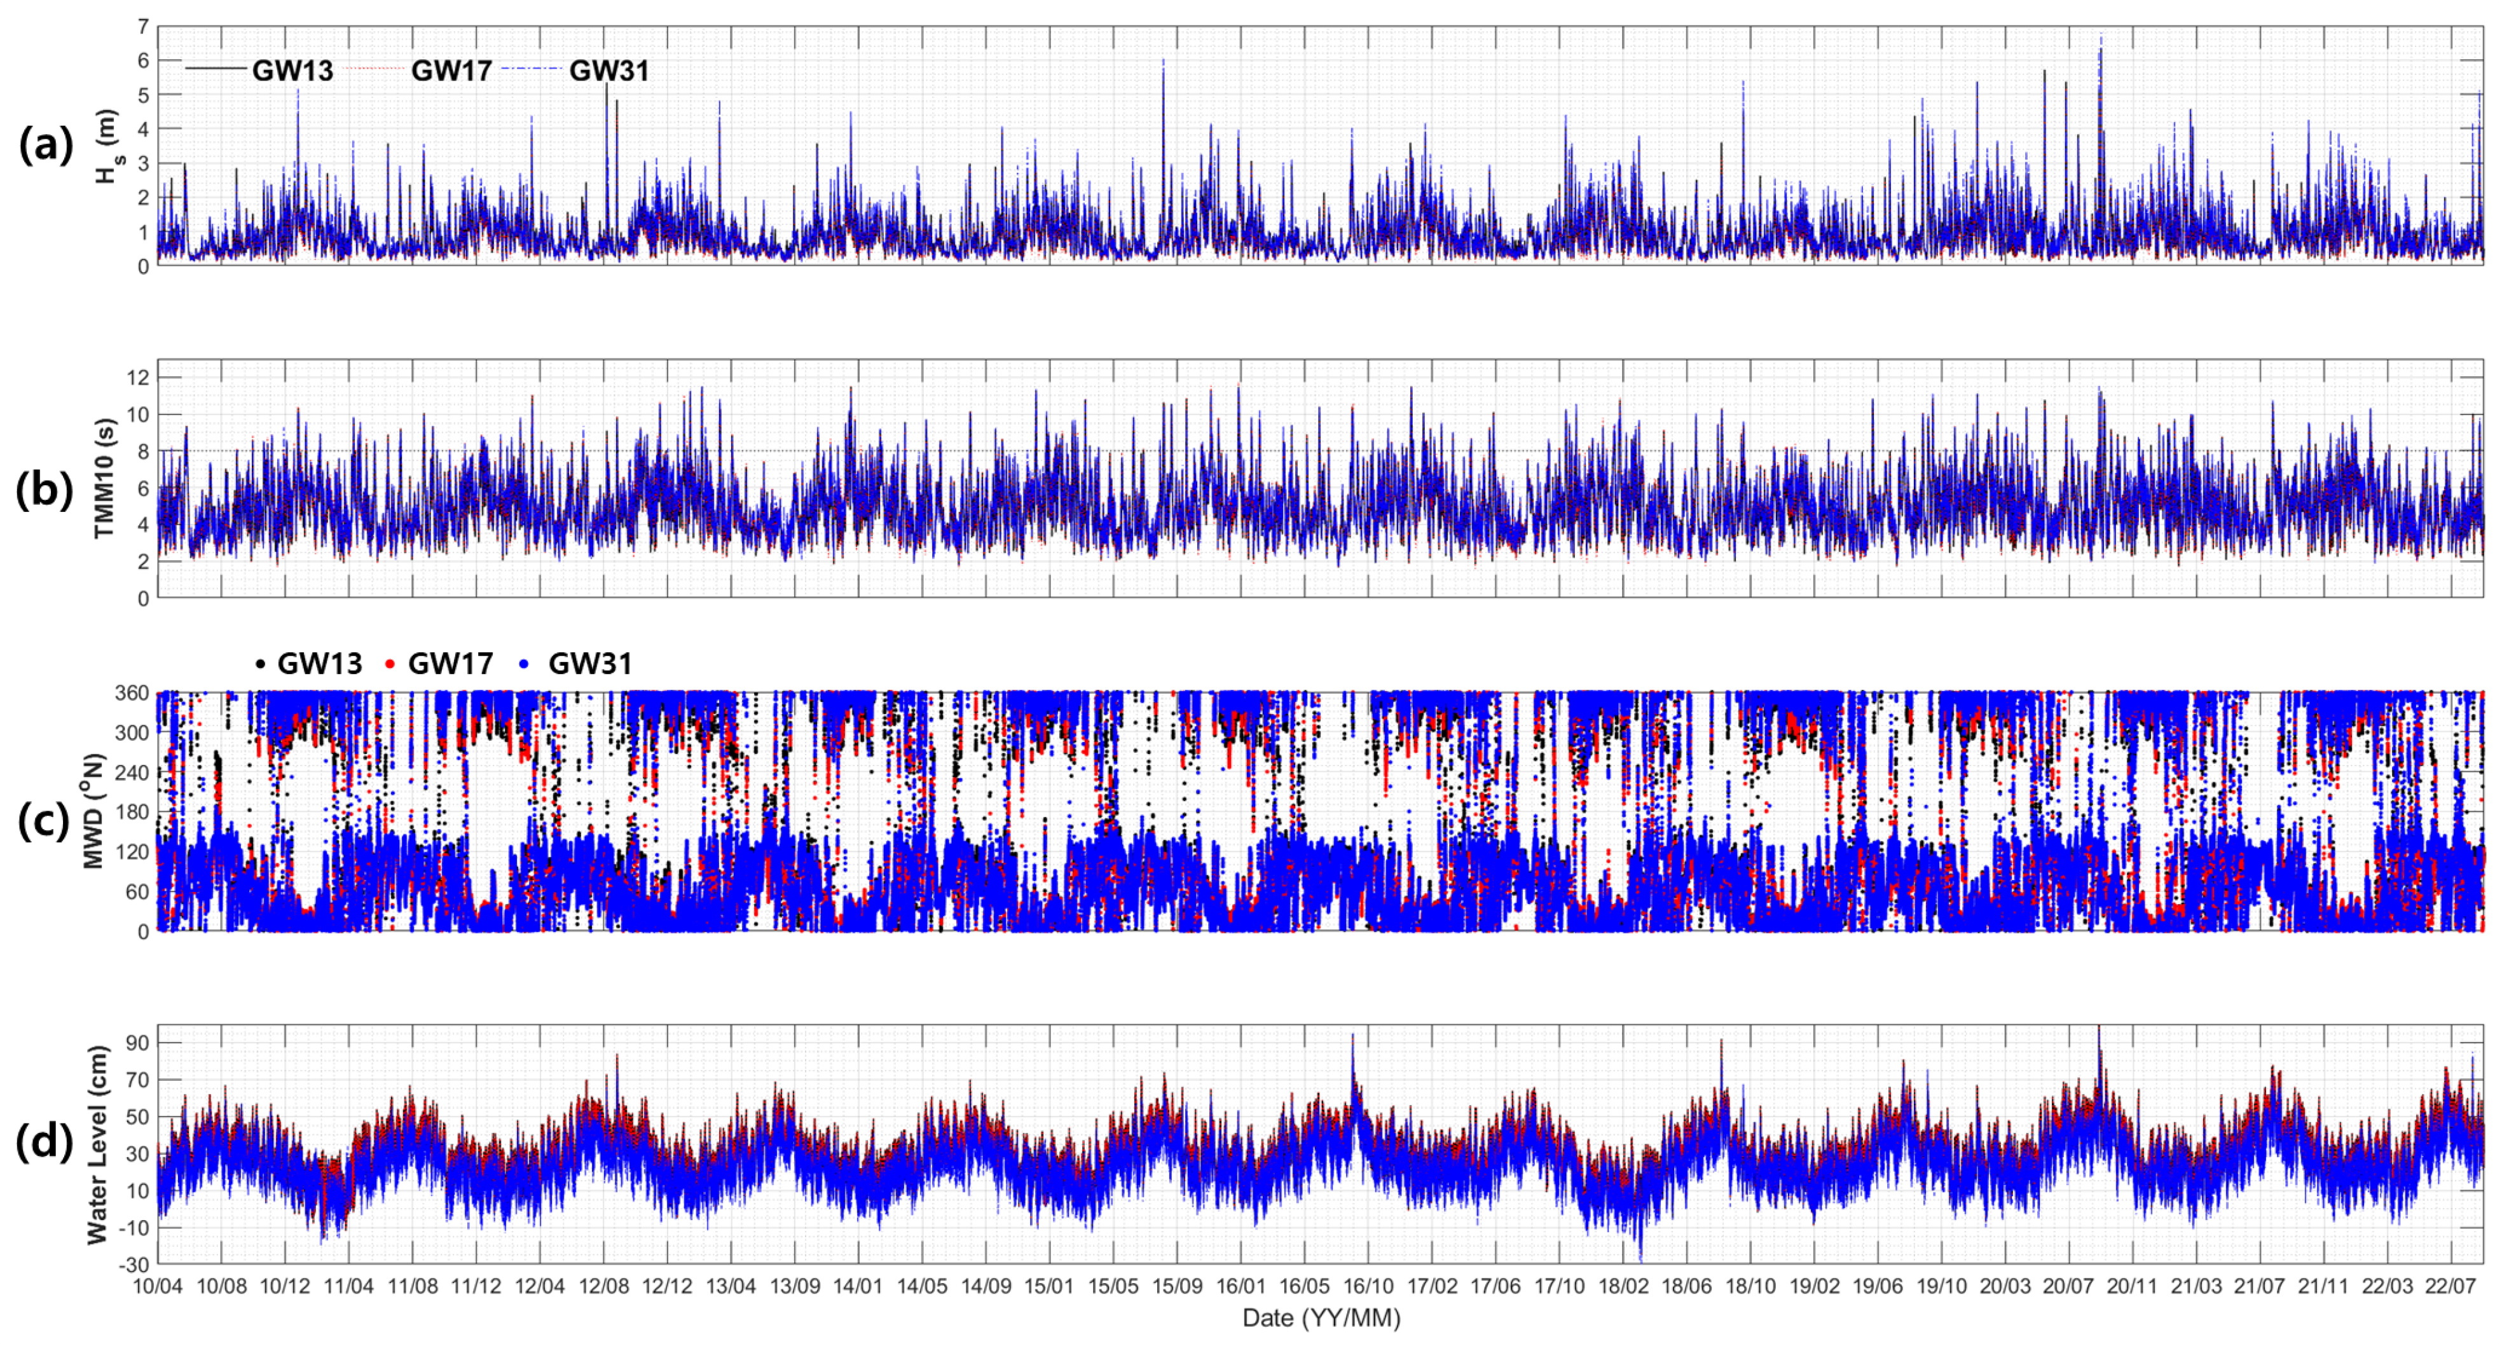Click the 20/03 date tick label
The image size is (2502, 1346).
point(2005,1286)
